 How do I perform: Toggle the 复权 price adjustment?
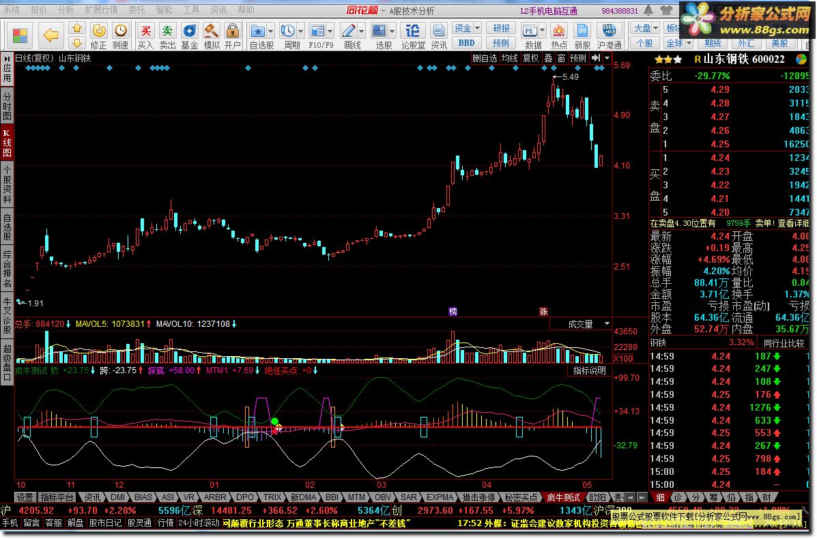(531, 58)
